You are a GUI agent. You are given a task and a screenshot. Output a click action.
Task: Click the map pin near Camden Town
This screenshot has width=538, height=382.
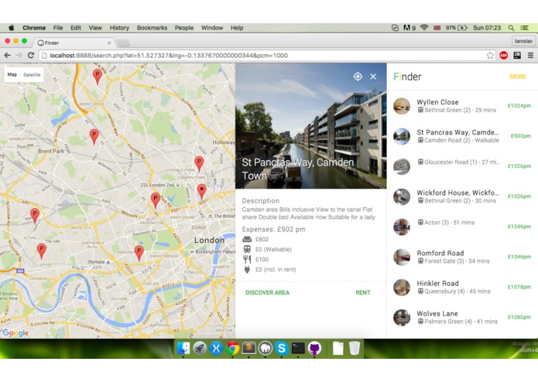(202, 193)
